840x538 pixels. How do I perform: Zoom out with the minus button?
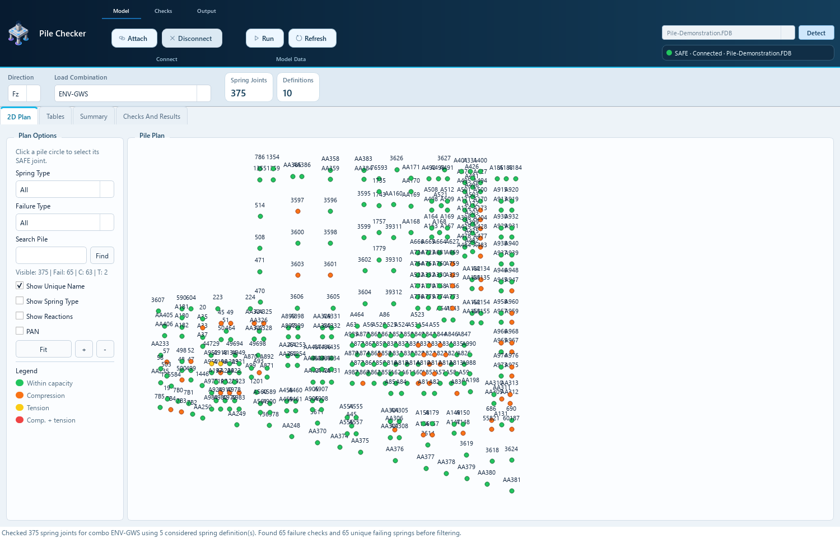[105, 349]
